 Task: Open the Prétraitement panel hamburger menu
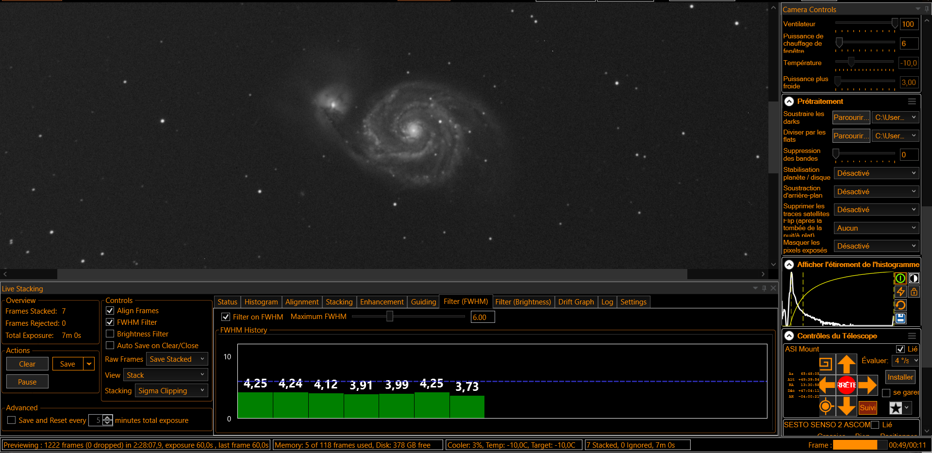pyautogui.click(x=912, y=101)
